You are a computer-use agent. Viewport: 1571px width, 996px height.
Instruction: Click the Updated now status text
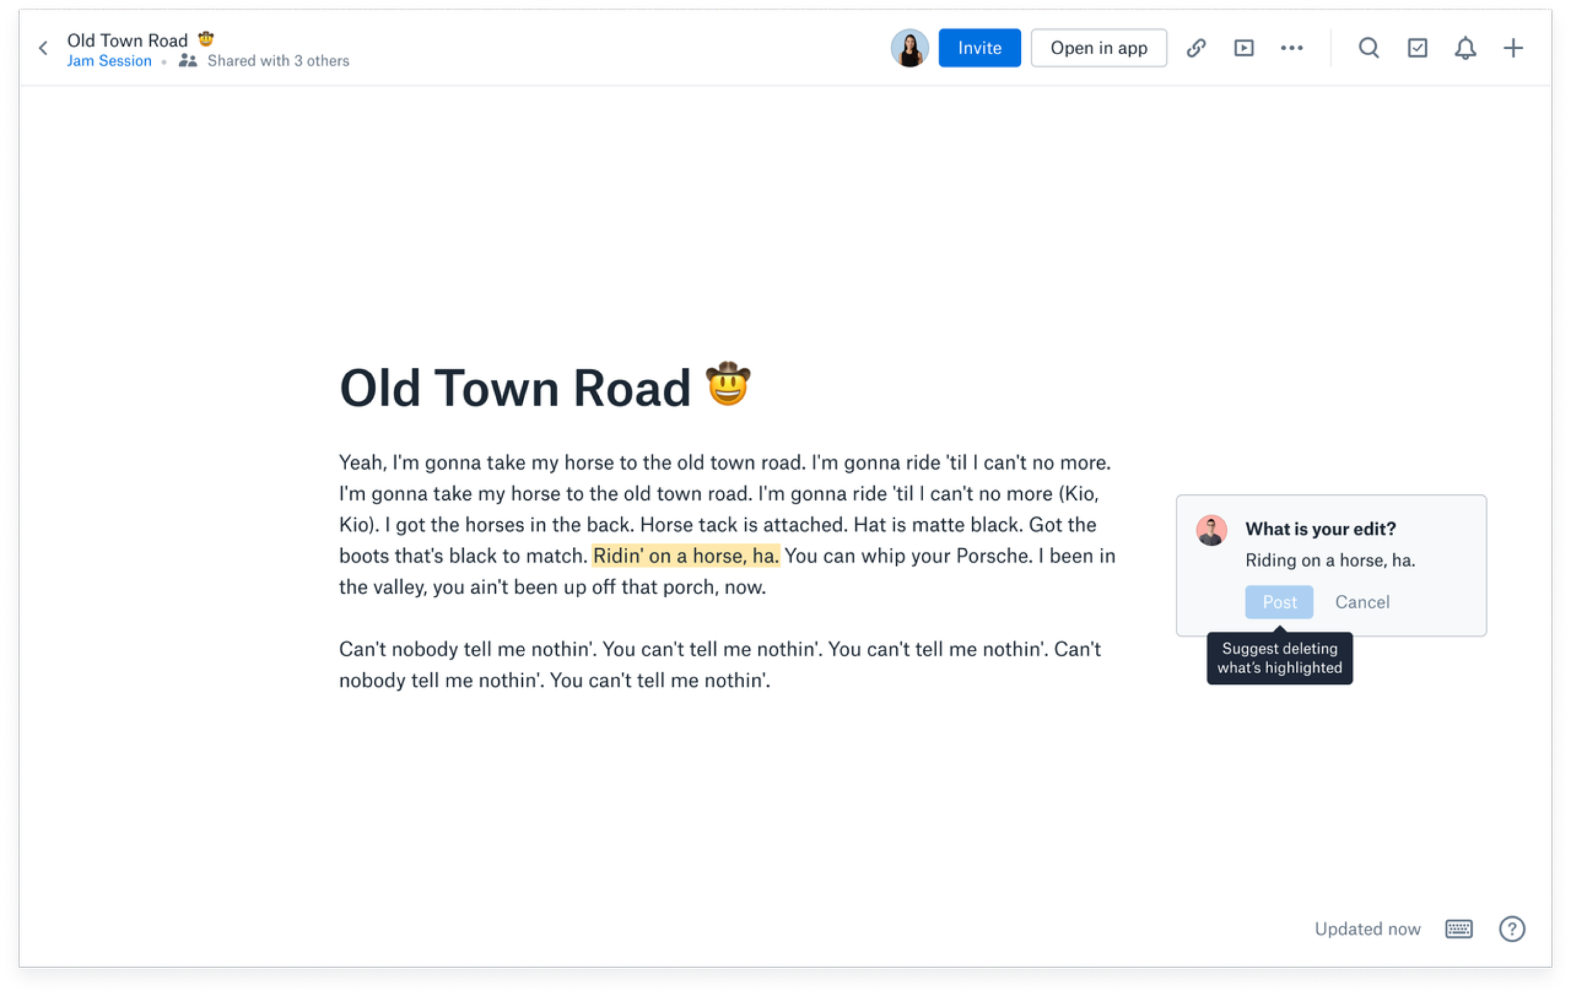1367,929
